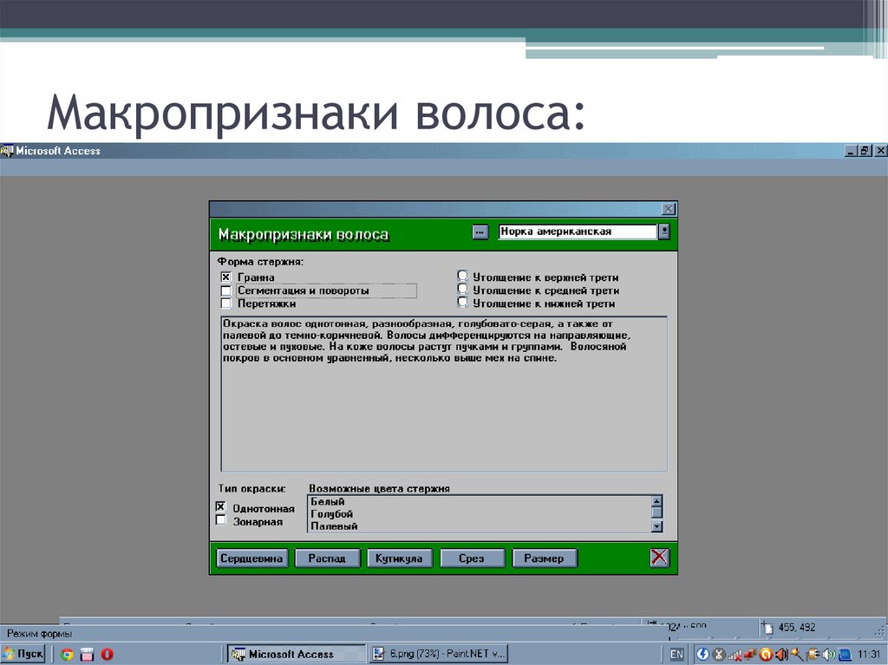
Task: Uncheck the Гранна checkbox
Action: coord(225,277)
